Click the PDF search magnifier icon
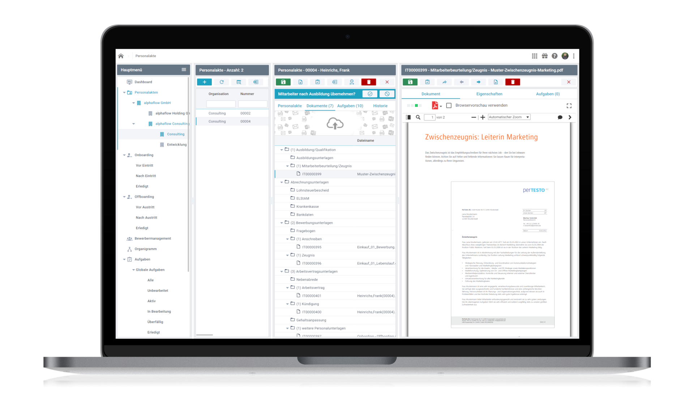The width and height of the screenshot is (694, 399). pos(418,117)
